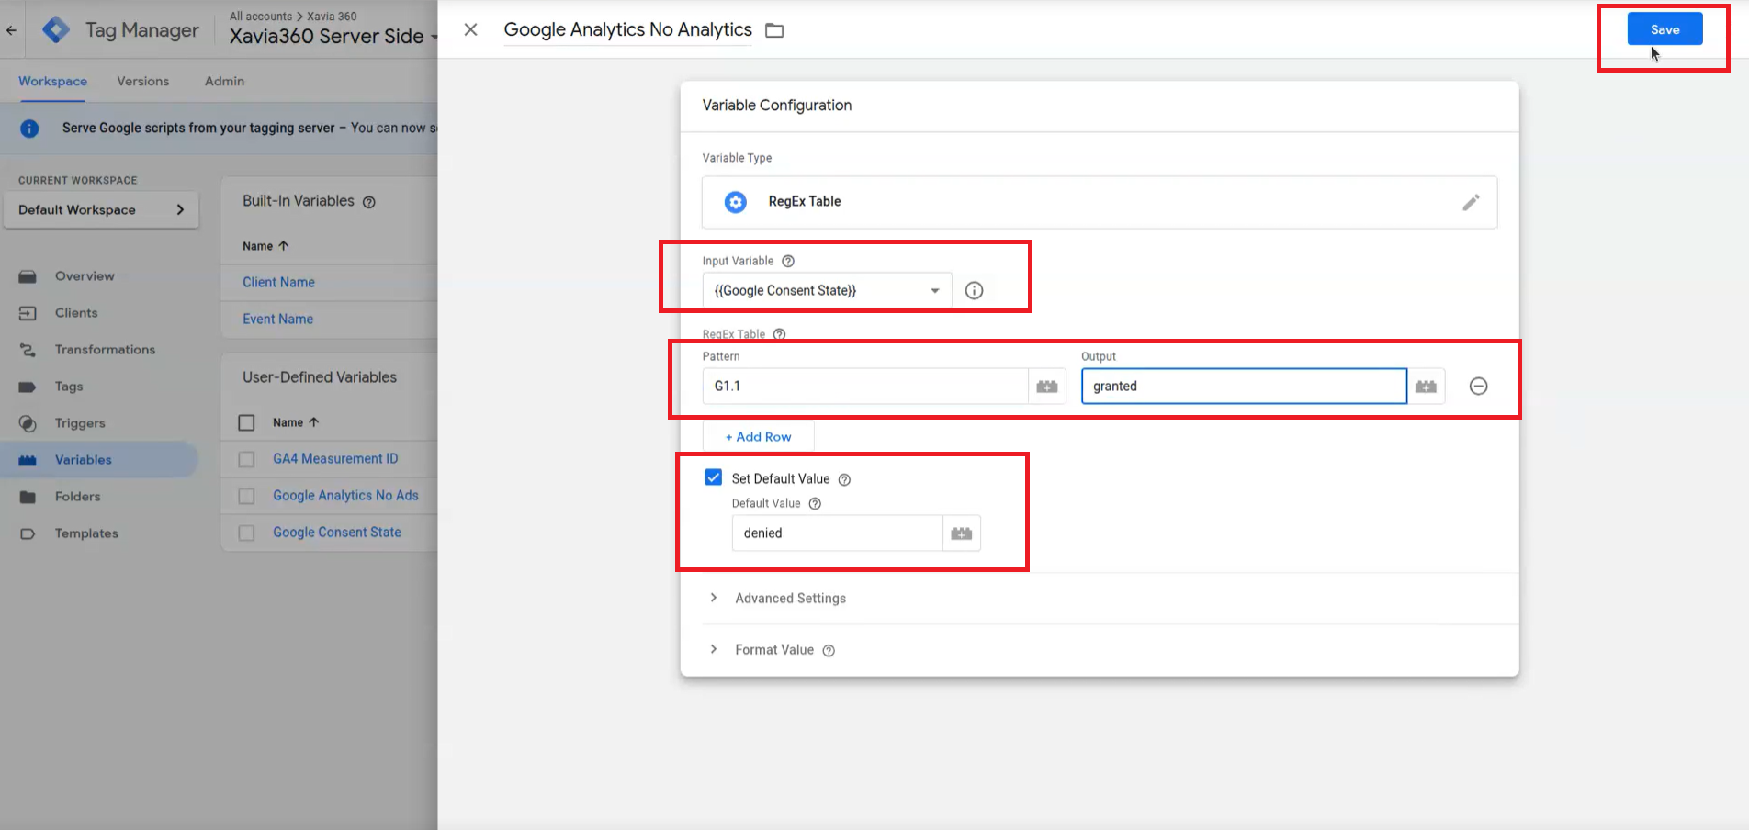Screen dimensions: 1749x830
Task: Open Folders in the sidebar
Action: [77, 497]
